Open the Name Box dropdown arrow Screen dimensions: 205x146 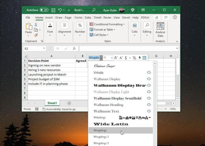click(x=44, y=48)
